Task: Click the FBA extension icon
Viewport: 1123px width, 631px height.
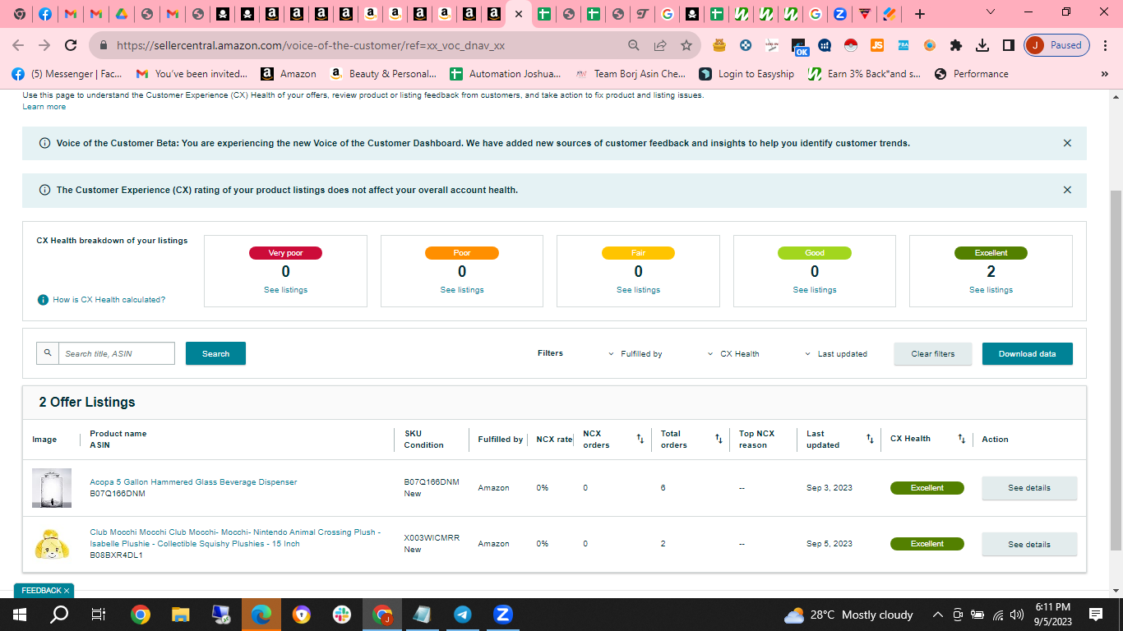Action: point(903,45)
